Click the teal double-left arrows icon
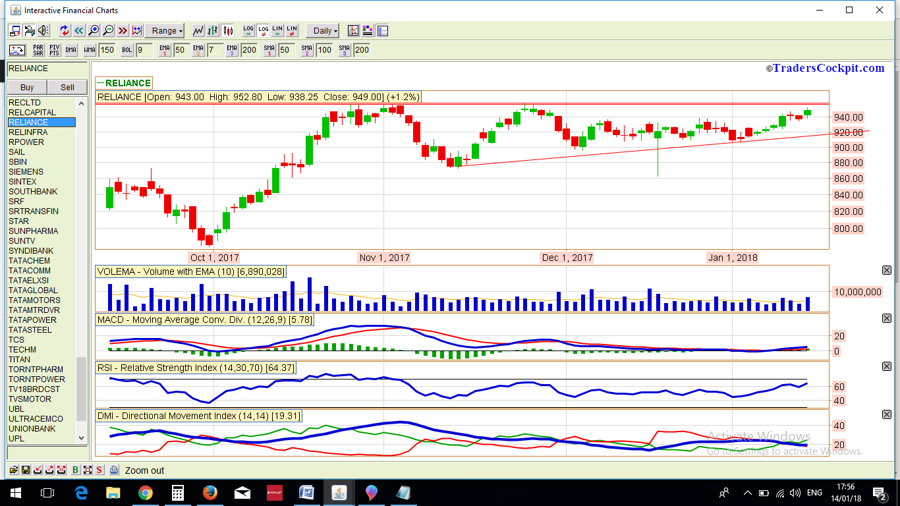This screenshot has height=506, width=900. (79, 30)
